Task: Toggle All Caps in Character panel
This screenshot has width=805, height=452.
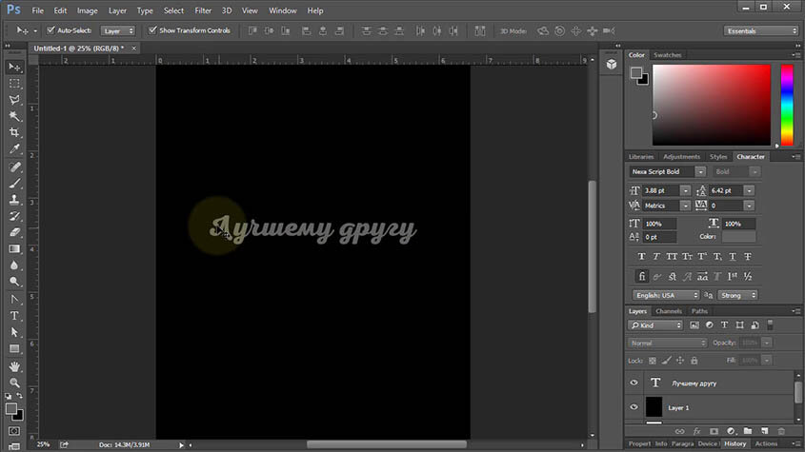Action: tap(672, 257)
